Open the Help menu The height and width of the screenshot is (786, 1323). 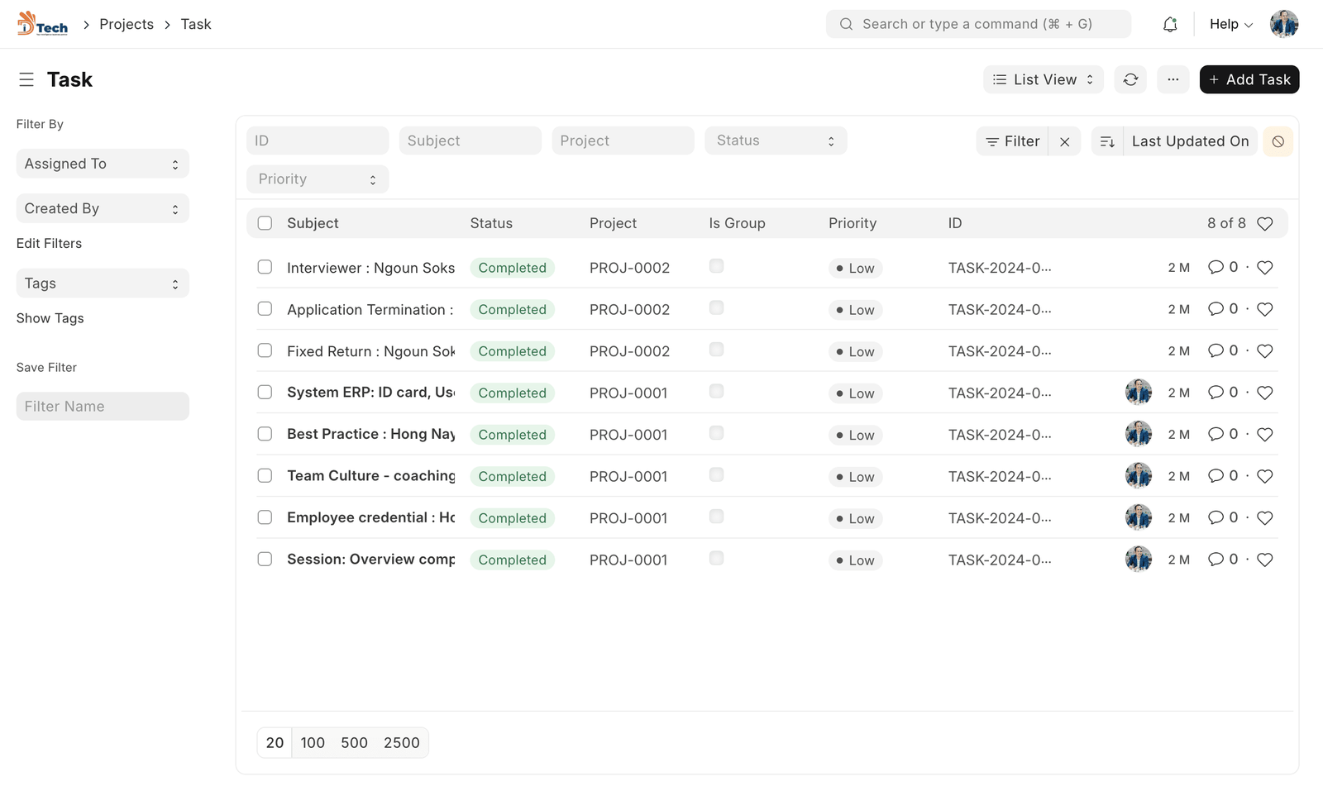point(1230,24)
